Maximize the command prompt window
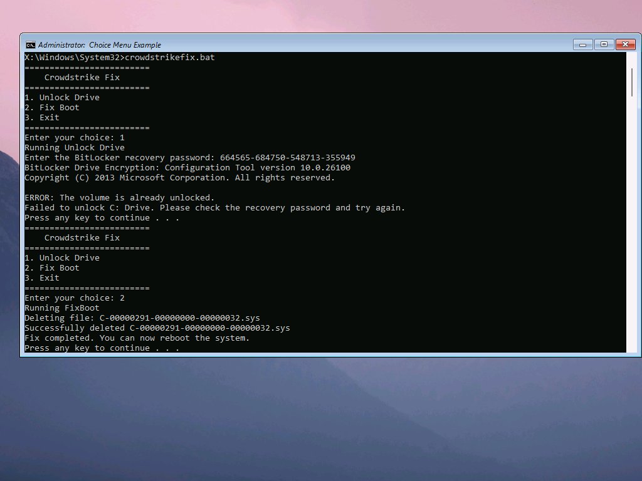This screenshot has width=642, height=481. pos(604,44)
